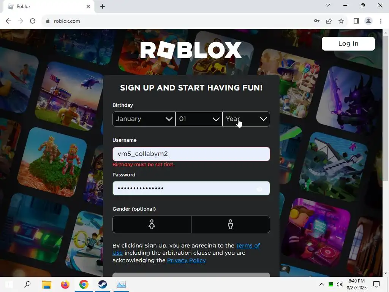Viewport: 389px width, 292px height.
Task: Open Steam from the taskbar
Action: click(x=103, y=284)
